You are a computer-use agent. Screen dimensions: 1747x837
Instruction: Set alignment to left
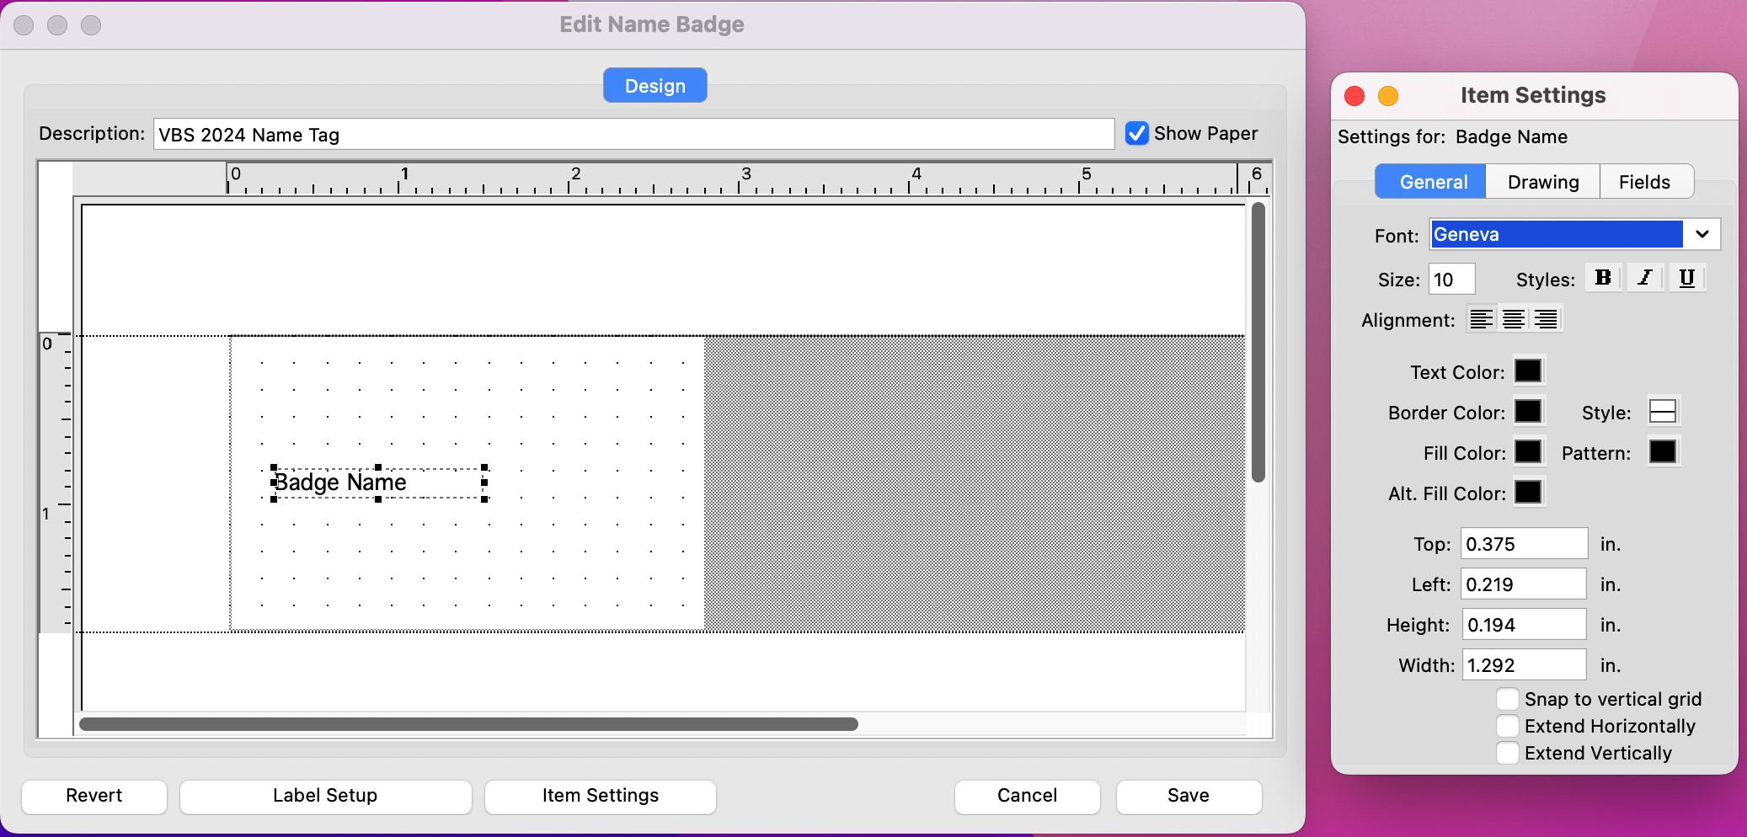[x=1482, y=319]
